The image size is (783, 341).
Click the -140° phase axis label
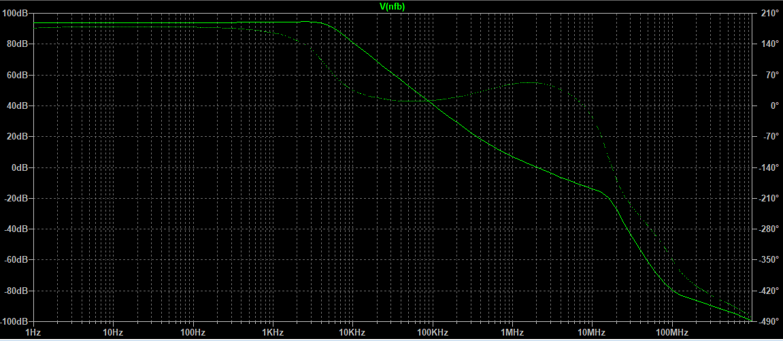pos(767,167)
